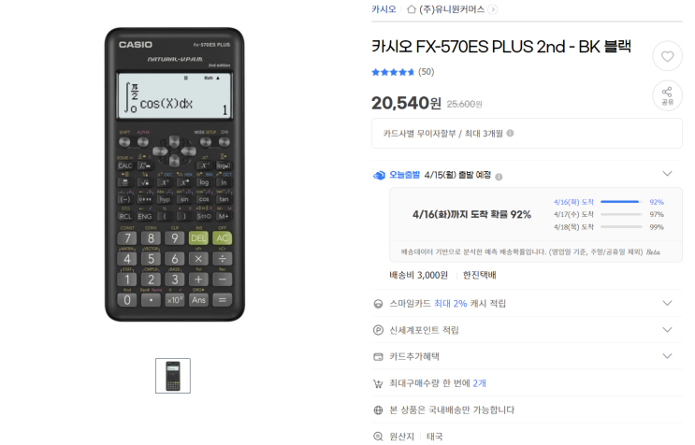This screenshot has height=445, width=695.
Task: Expand today's shipping delivery details
Action: click(x=667, y=174)
